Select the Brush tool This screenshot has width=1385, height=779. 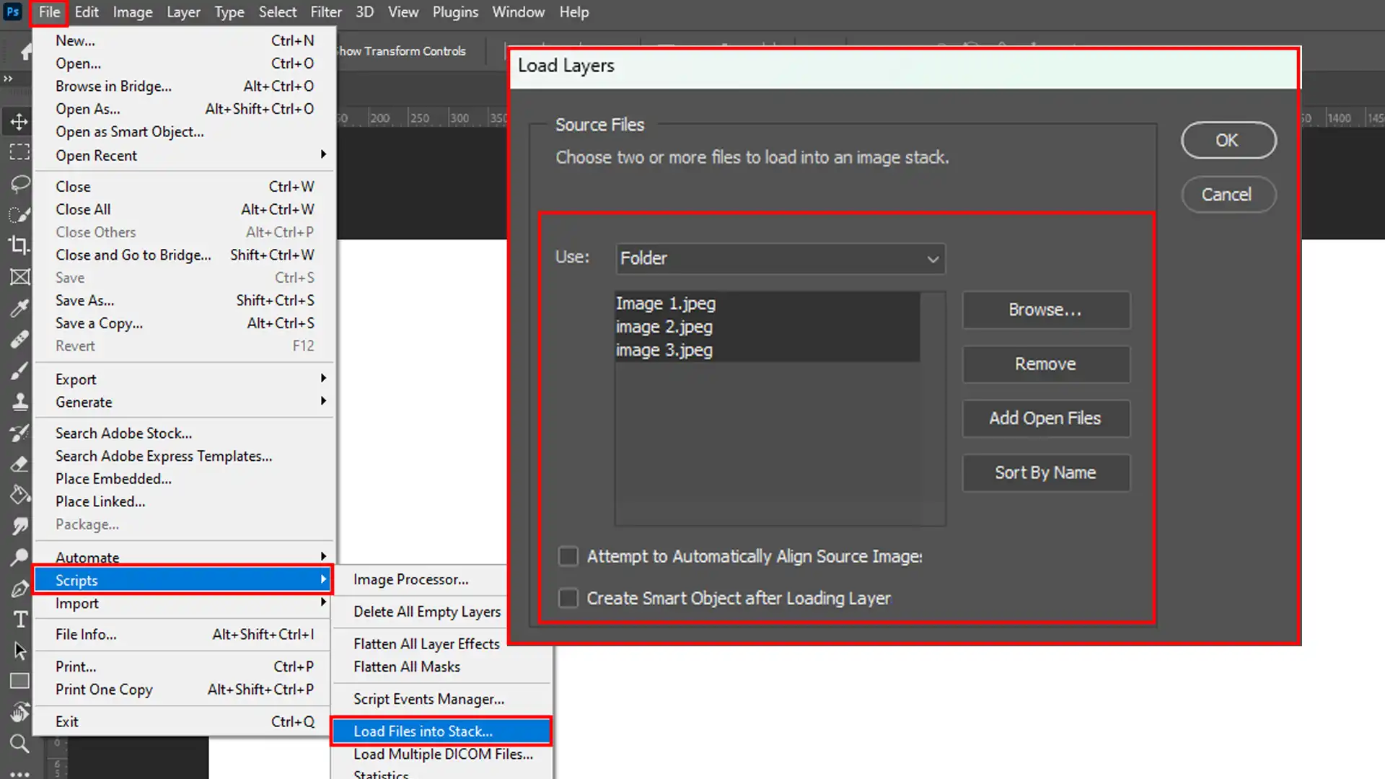pos(19,370)
